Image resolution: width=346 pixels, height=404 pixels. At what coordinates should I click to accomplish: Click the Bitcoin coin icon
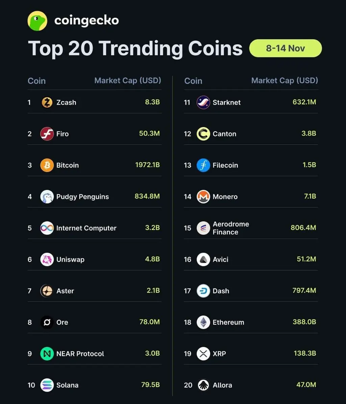coord(47,165)
